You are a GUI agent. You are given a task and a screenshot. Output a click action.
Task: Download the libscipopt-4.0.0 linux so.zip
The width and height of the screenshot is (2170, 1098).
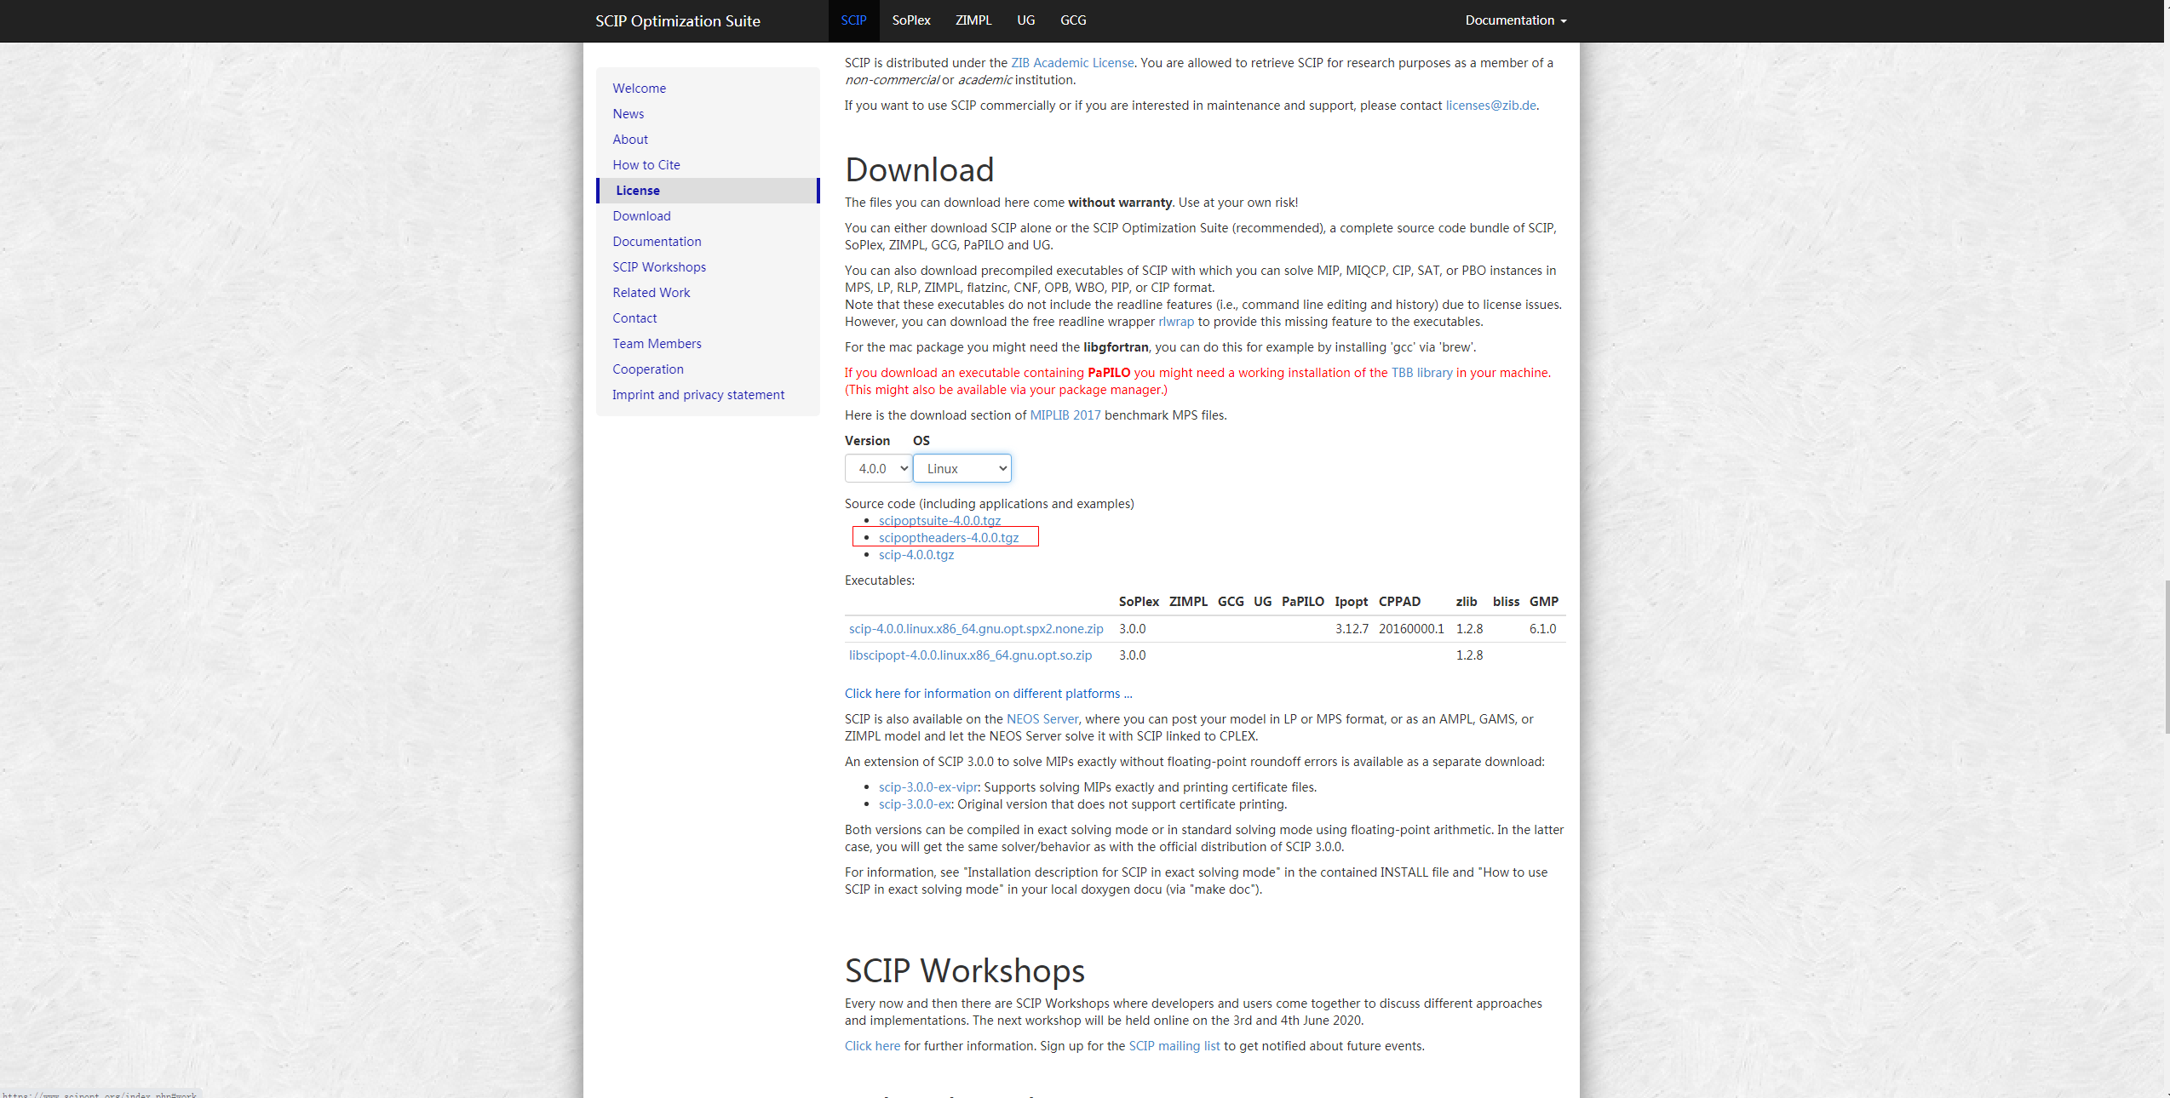click(x=969, y=655)
